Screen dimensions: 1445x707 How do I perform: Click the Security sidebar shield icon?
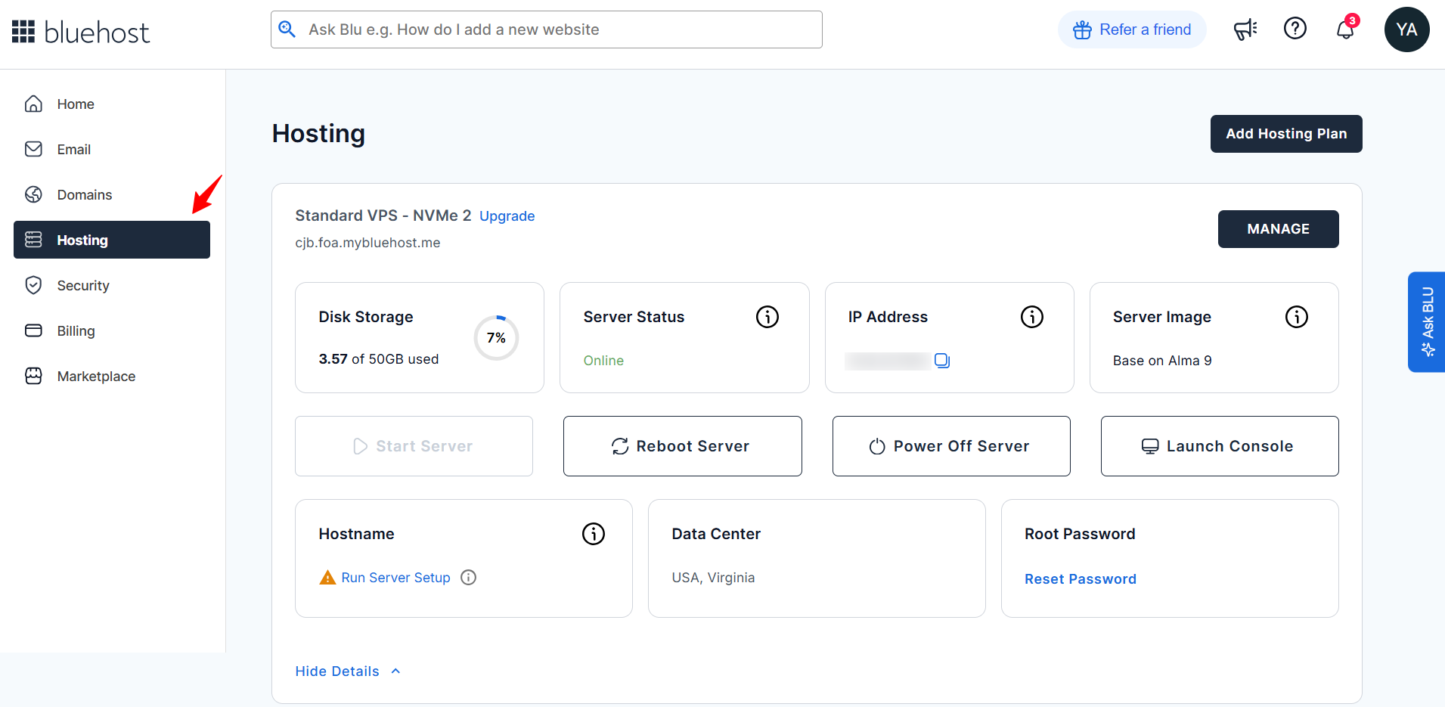[33, 285]
